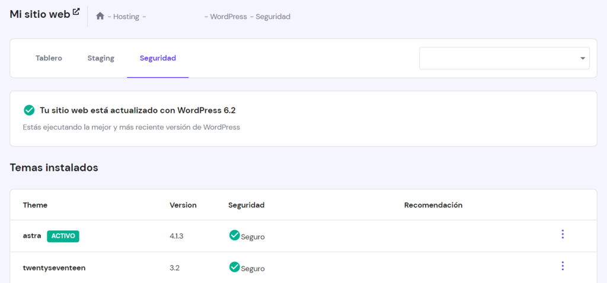Viewport: 607px width, 283px height.
Task: Click the astra theme name
Action: pos(32,236)
